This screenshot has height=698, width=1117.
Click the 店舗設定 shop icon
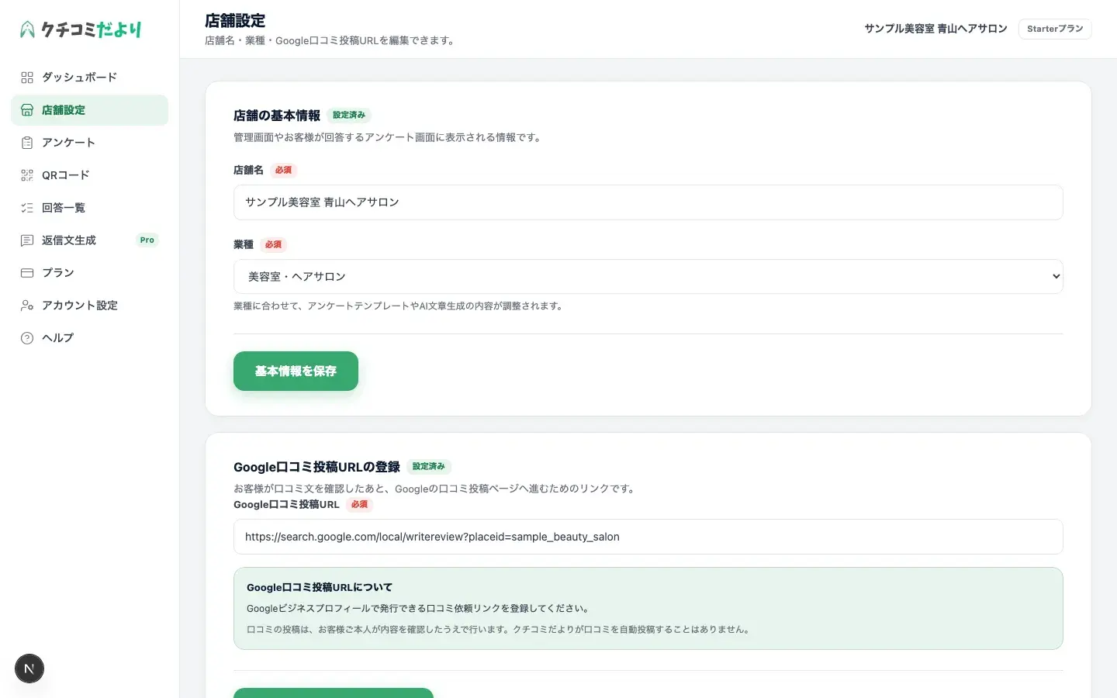27,110
